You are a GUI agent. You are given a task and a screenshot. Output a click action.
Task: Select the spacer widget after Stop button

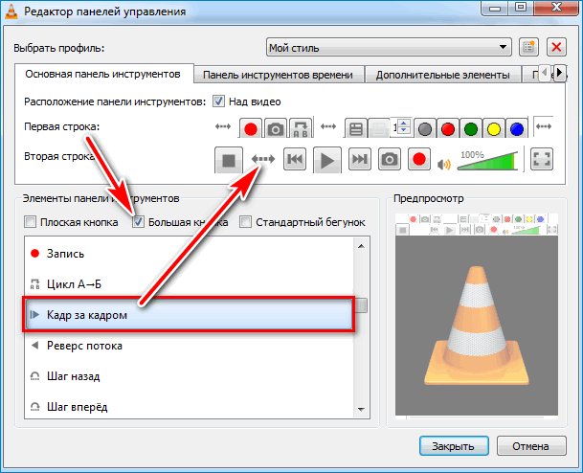[263, 159]
